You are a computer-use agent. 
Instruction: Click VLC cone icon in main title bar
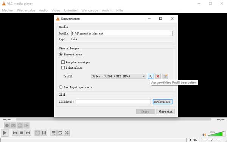[4, 3]
